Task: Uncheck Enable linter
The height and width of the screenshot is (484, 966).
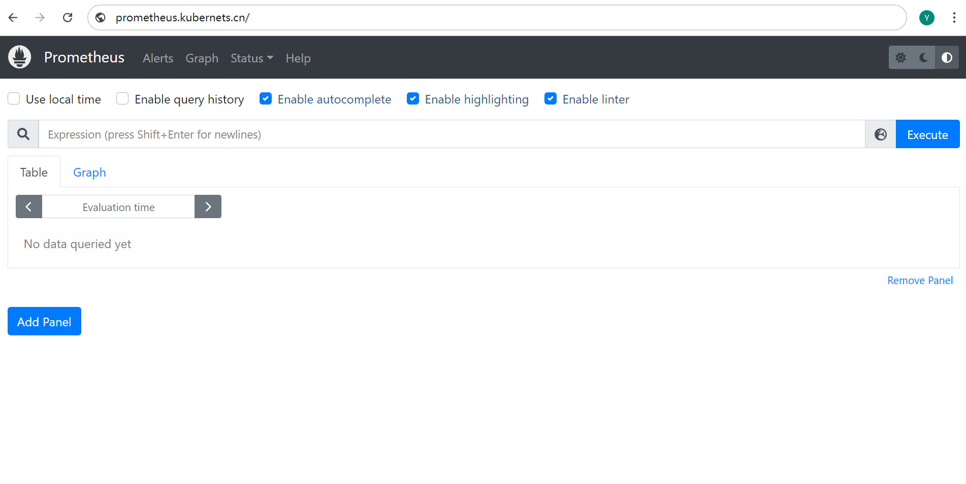Action: (551, 98)
